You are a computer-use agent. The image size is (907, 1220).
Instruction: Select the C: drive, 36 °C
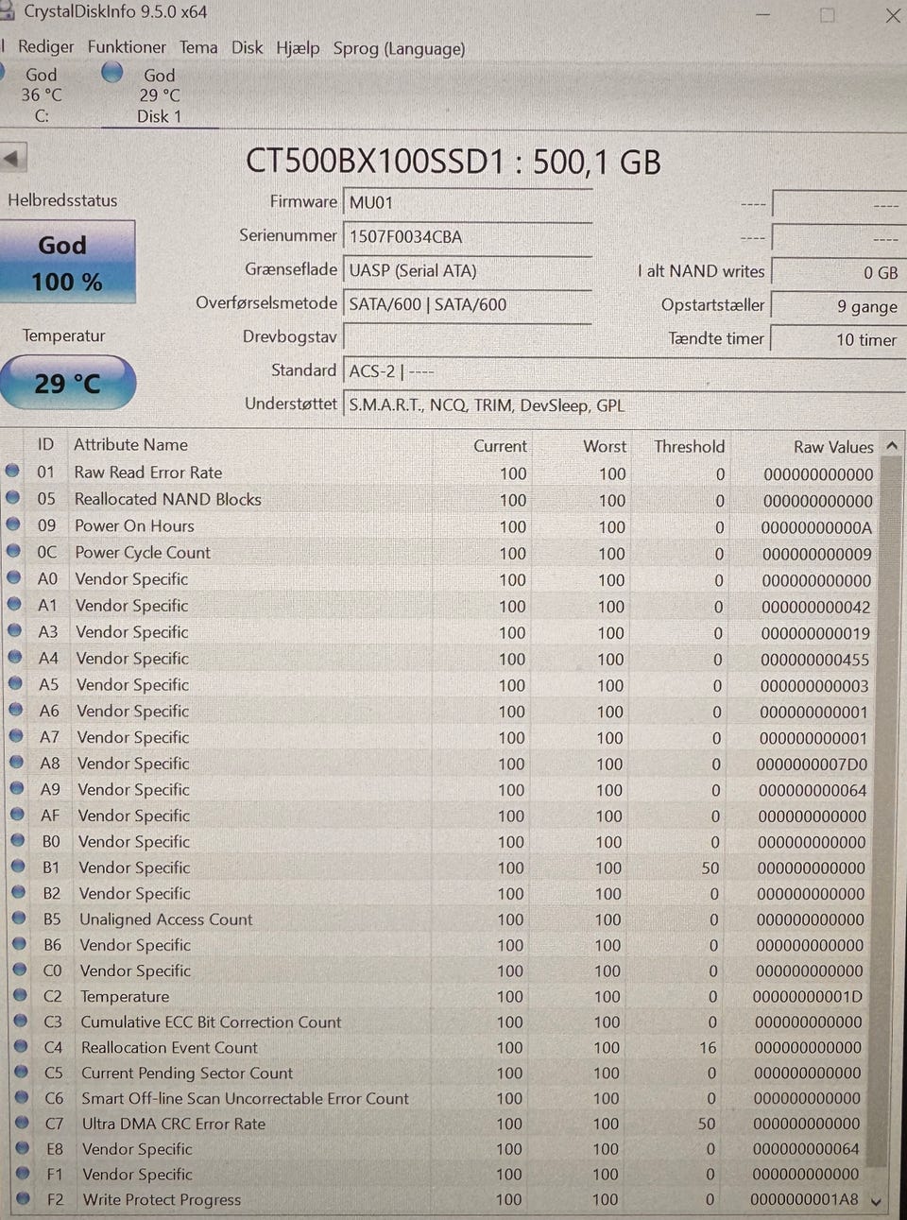coord(42,95)
